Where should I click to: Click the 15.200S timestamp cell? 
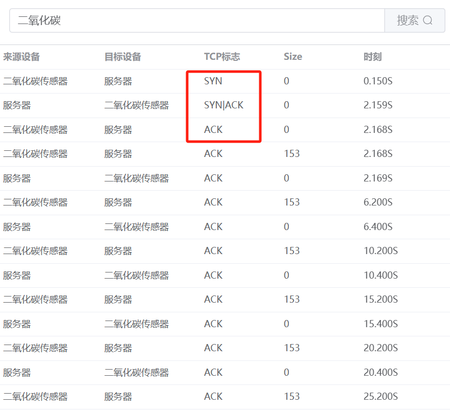[380, 300]
